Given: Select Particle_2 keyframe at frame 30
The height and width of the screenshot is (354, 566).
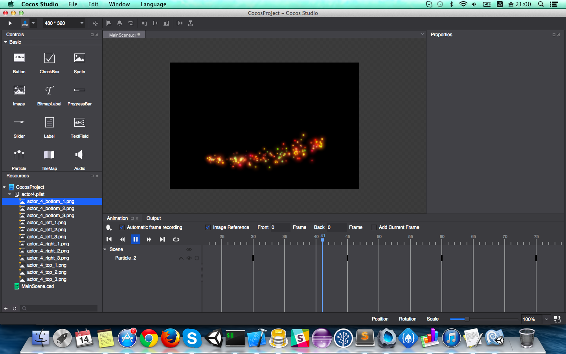Looking at the screenshot, I should pos(253,258).
